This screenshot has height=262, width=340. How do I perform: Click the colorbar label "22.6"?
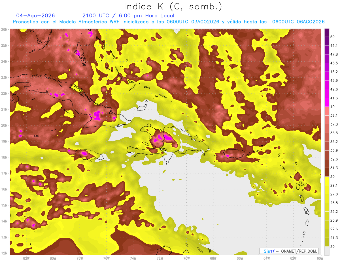(x=334, y=229)
